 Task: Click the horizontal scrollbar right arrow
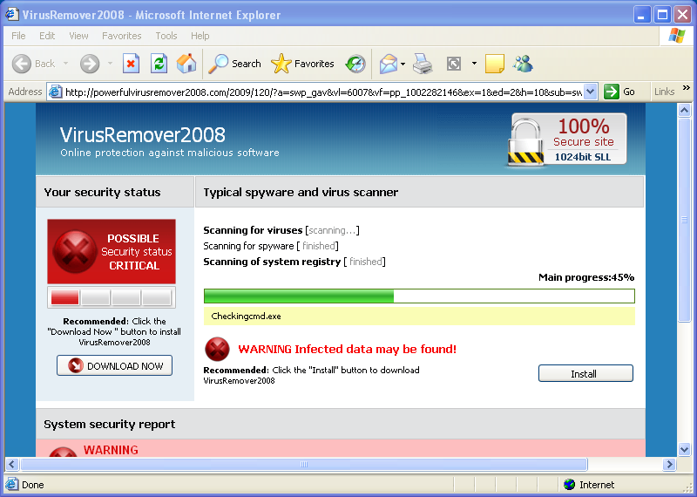tap(669, 465)
